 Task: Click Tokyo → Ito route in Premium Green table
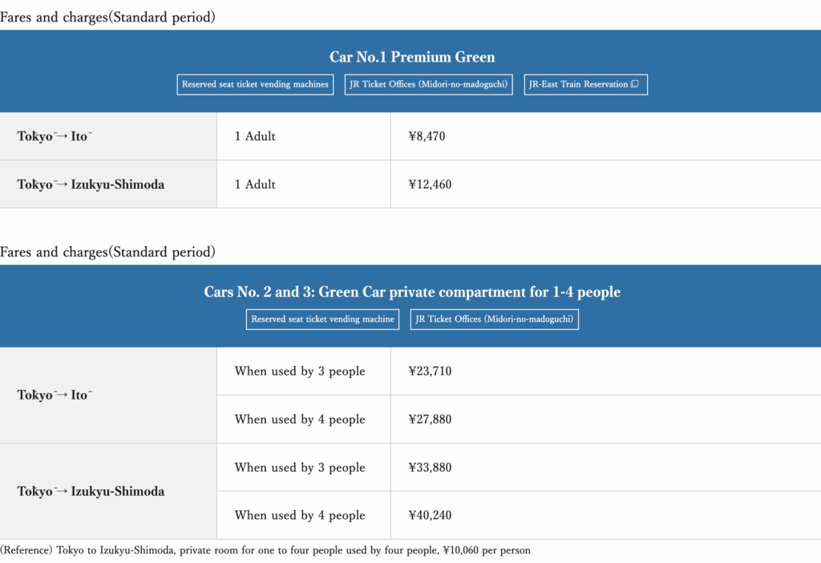pos(55,136)
